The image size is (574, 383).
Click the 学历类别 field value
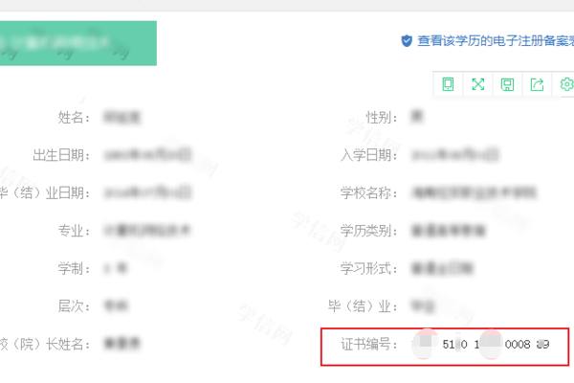443,230
